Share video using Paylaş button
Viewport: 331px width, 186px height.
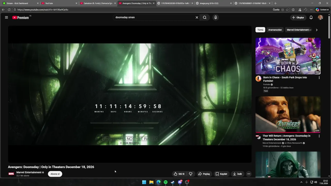click(x=204, y=174)
